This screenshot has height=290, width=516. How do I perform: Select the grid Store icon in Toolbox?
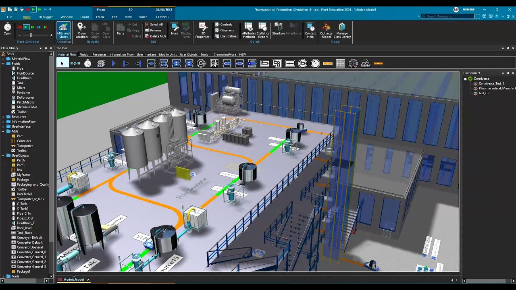pos(214,63)
